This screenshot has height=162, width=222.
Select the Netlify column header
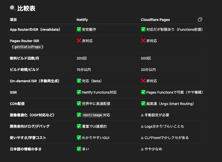click(x=82, y=20)
